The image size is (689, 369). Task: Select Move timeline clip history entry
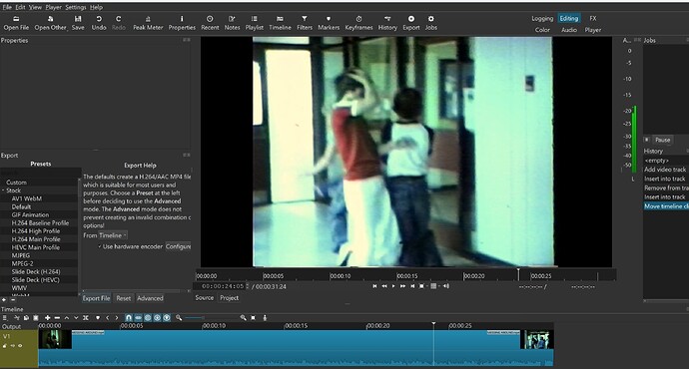tap(666, 206)
